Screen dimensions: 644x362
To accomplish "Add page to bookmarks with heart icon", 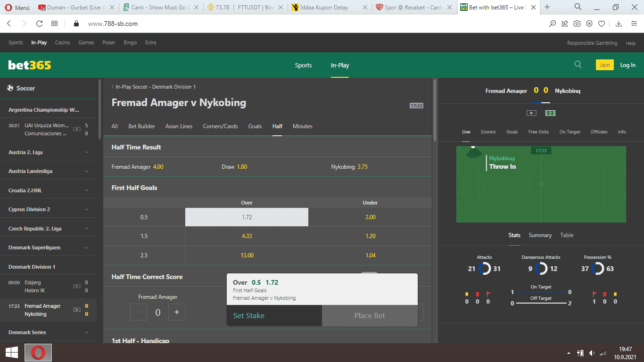I will pyautogui.click(x=602, y=24).
